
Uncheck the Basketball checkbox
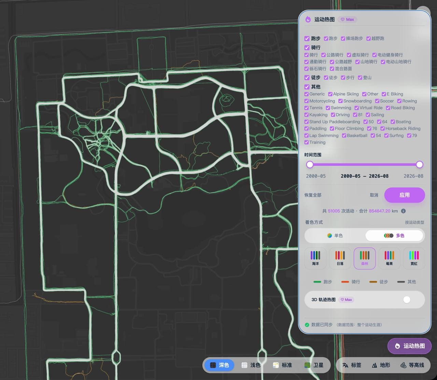click(x=344, y=135)
